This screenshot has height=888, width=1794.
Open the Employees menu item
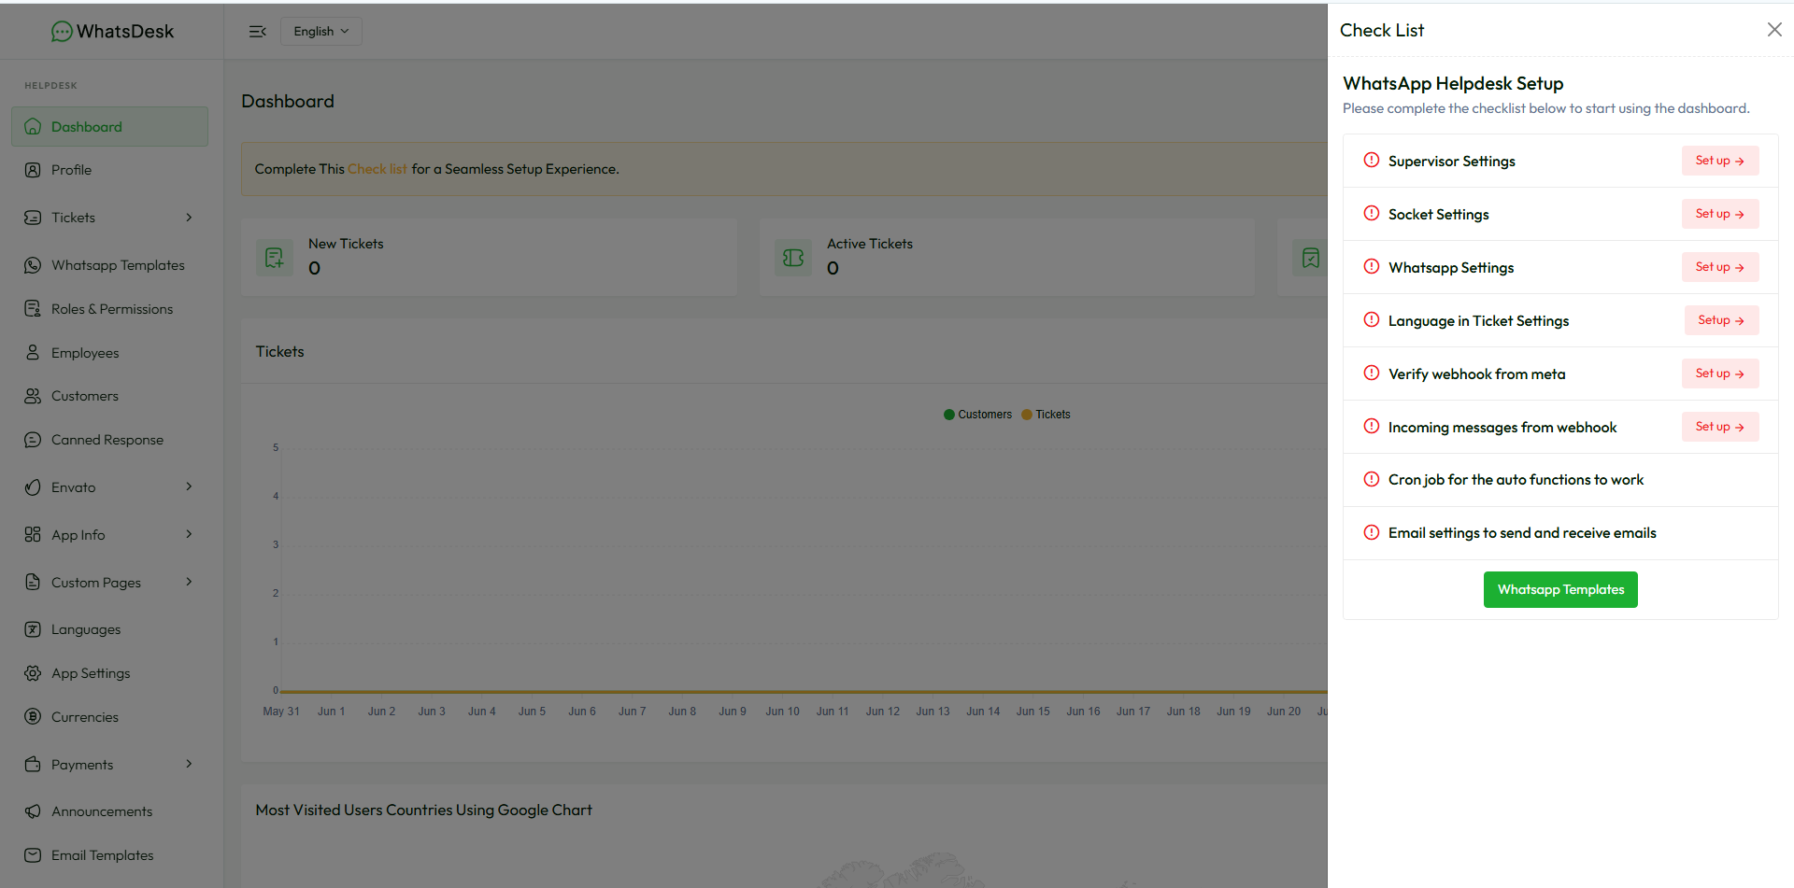(109, 353)
